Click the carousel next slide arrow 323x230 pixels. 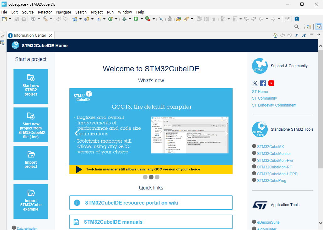pyautogui.click(x=226, y=134)
